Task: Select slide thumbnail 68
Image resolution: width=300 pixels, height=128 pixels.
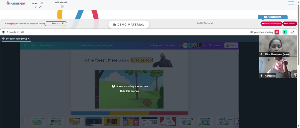Action: click(75, 121)
